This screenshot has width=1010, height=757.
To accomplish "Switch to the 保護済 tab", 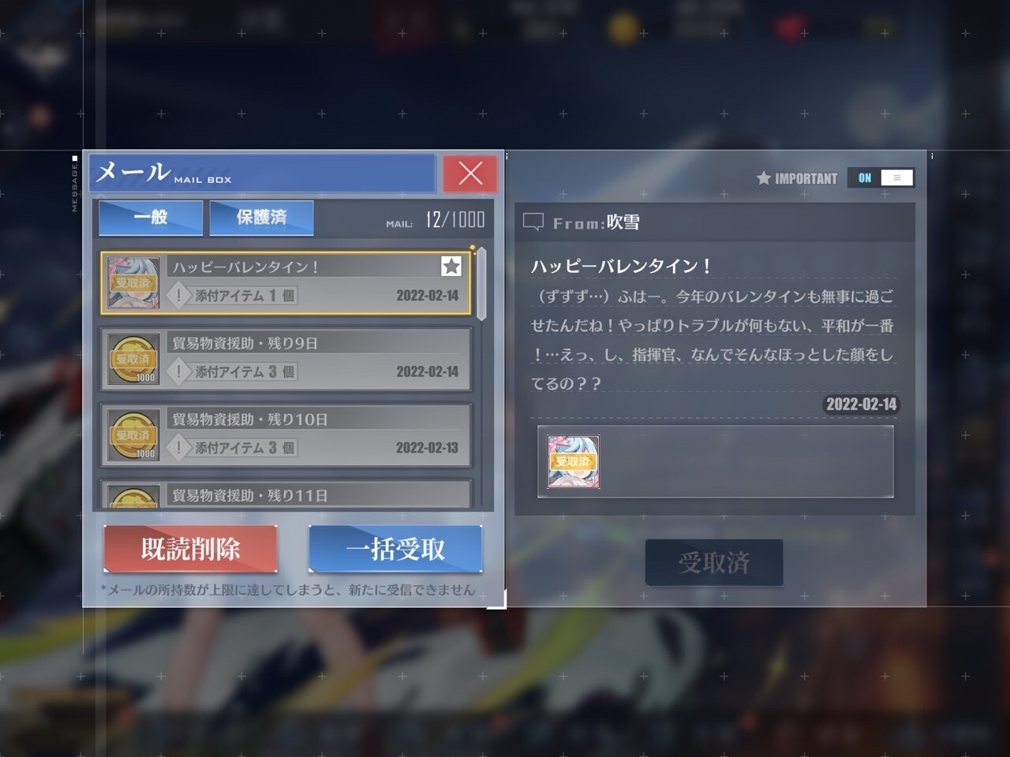I will [x=262, y=218].
